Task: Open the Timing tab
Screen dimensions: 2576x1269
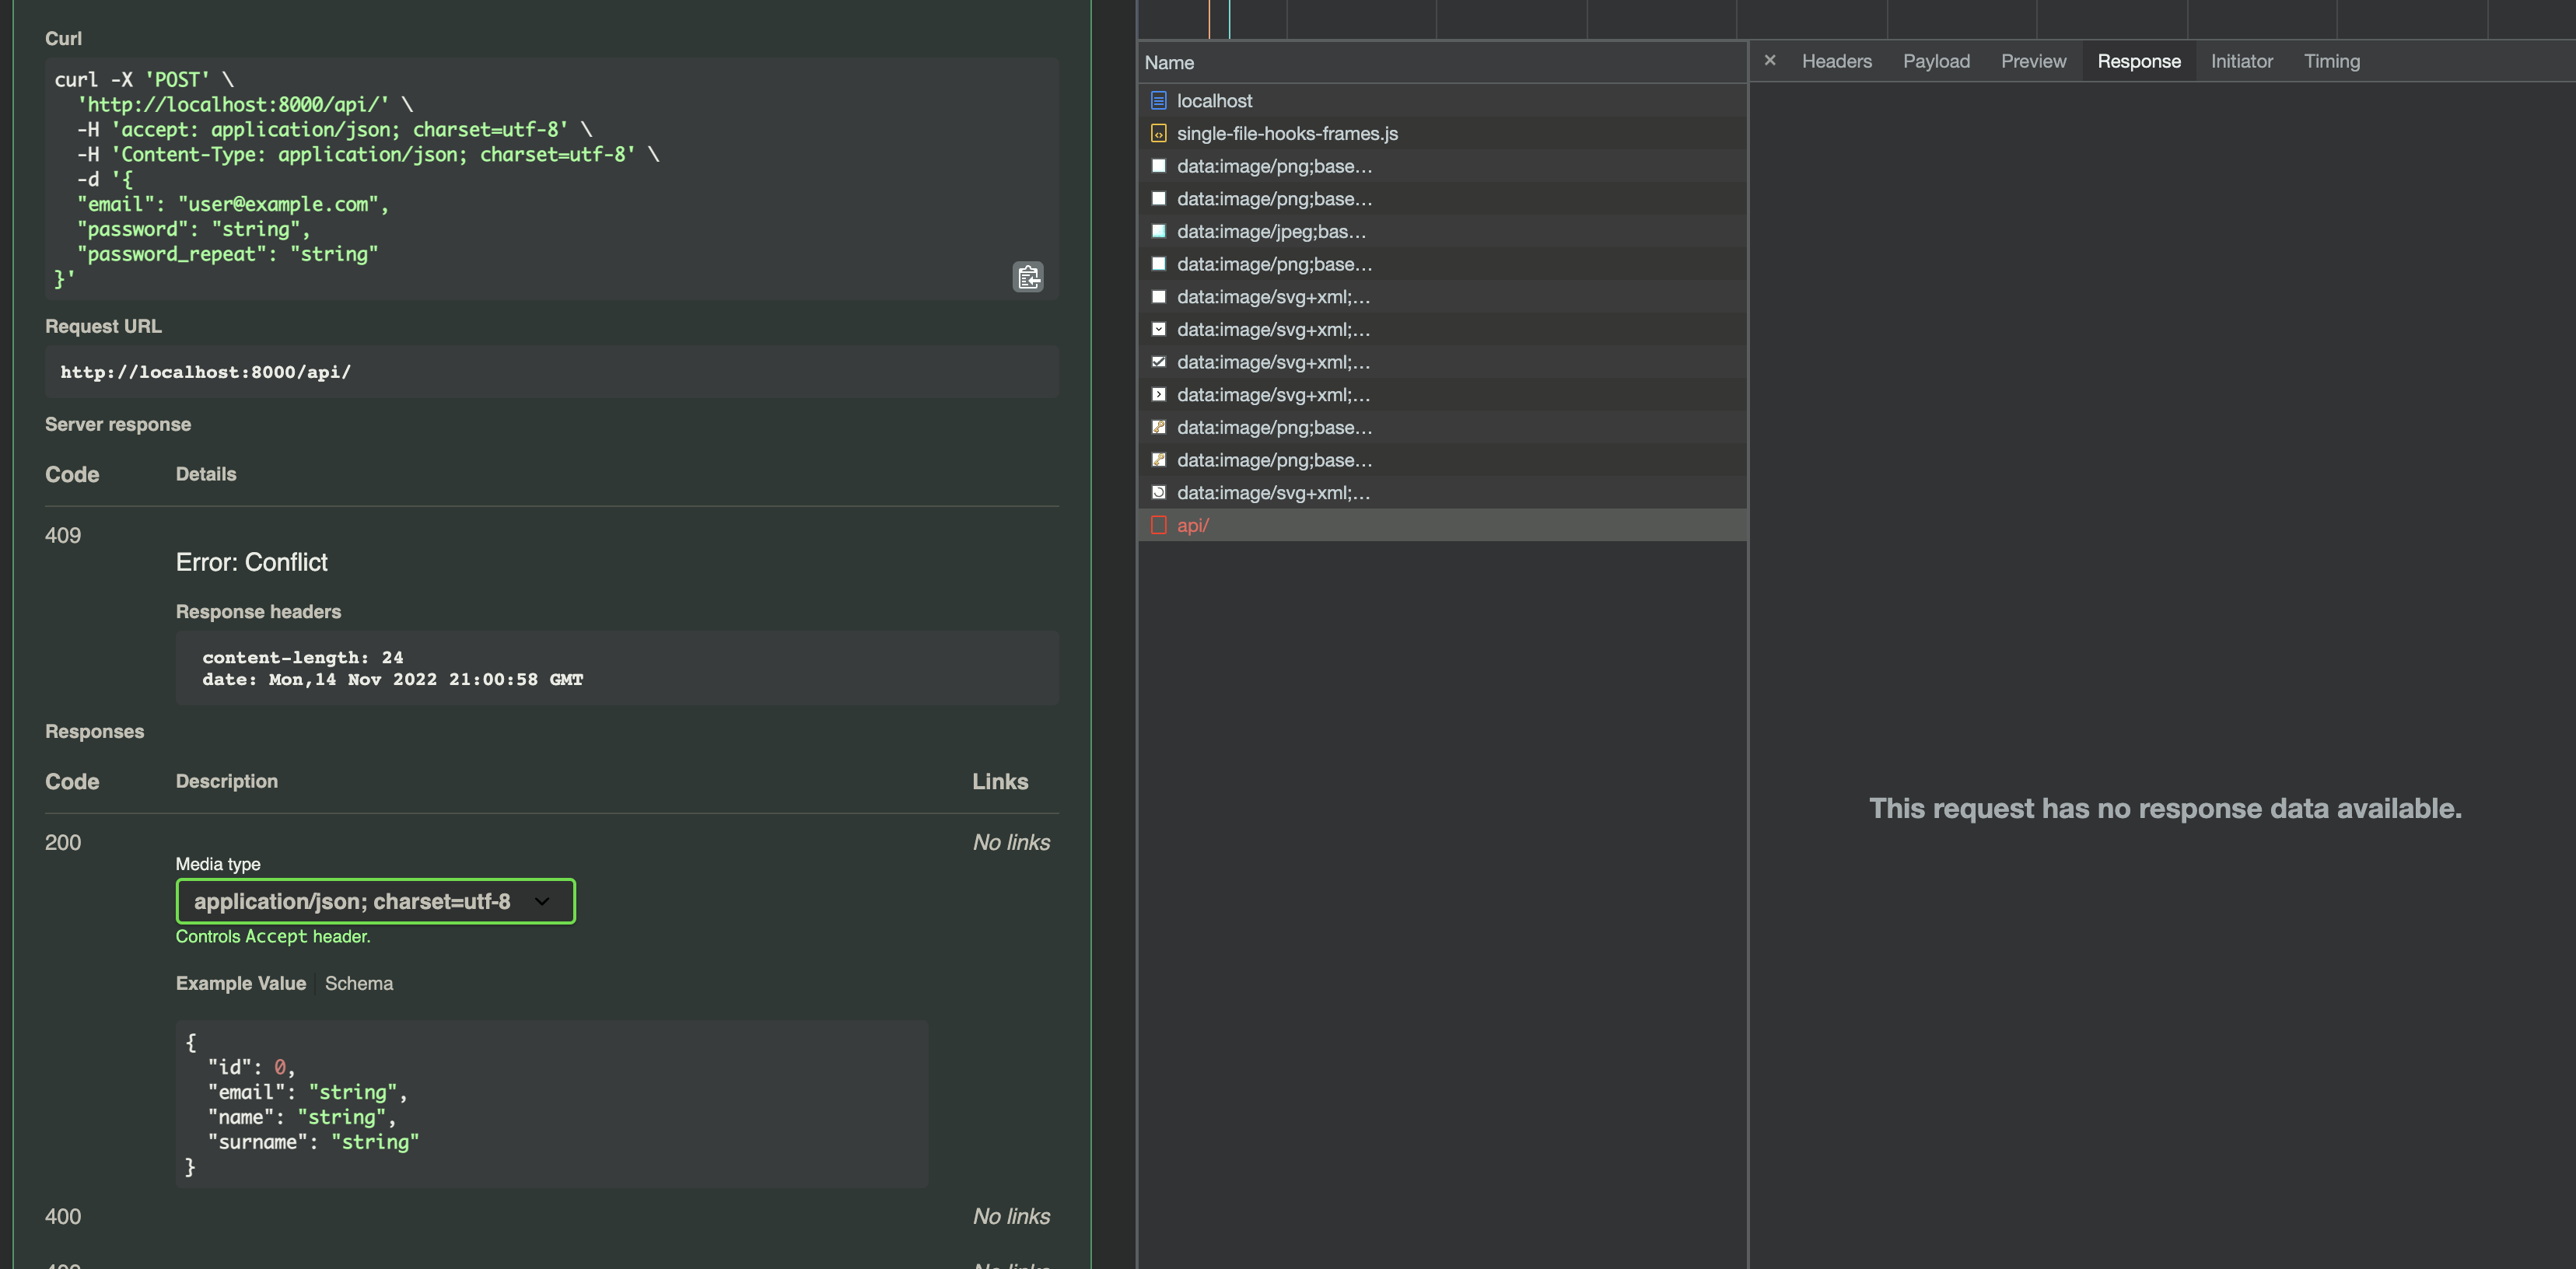Action: pyautogui.click(x=2331, y=61)
